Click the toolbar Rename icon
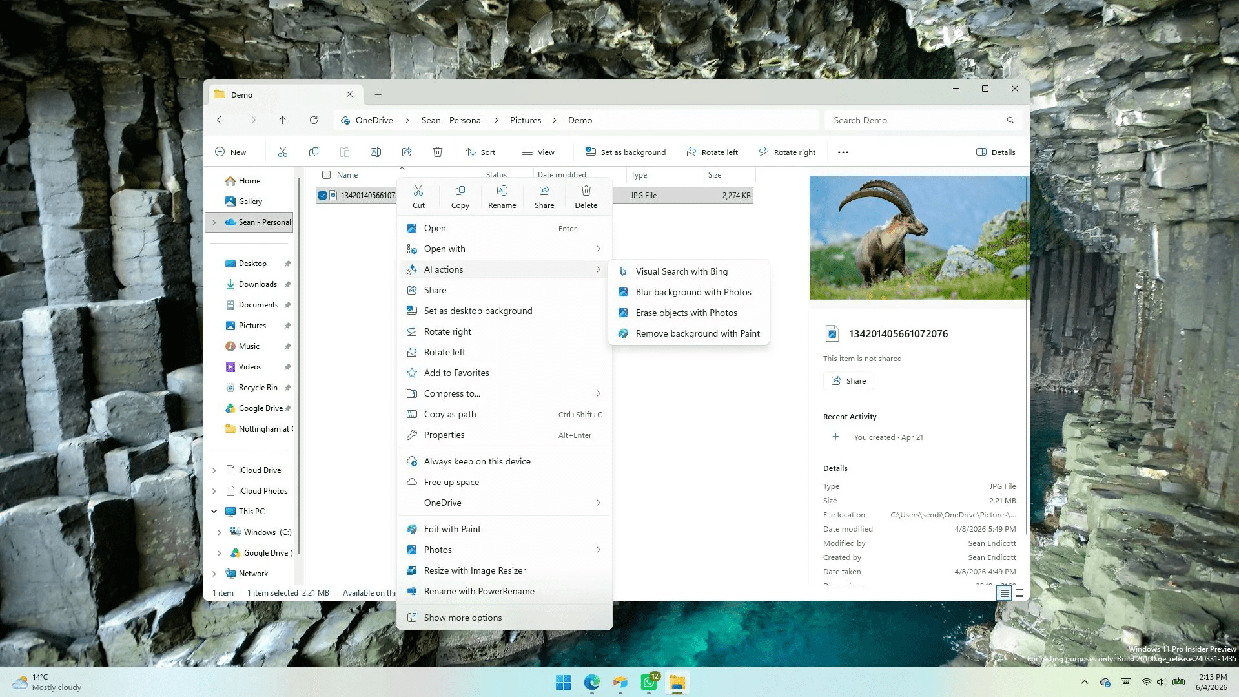 (x=376, y=152)
